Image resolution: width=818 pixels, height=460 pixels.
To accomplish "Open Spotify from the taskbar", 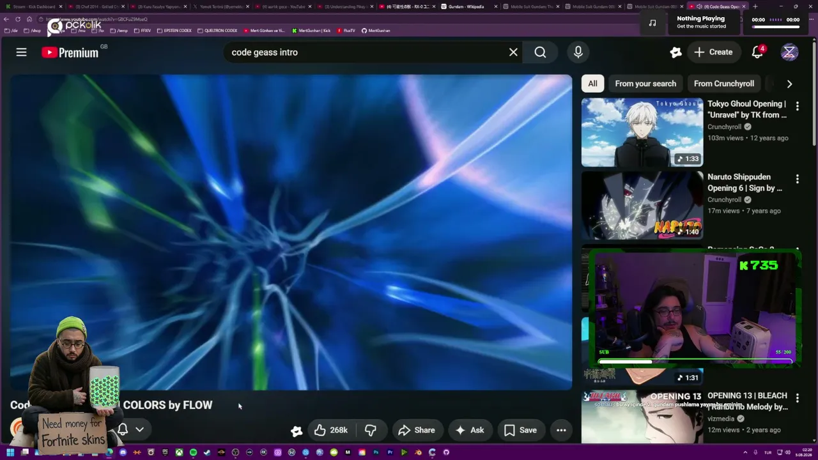I will pos(193,452).
